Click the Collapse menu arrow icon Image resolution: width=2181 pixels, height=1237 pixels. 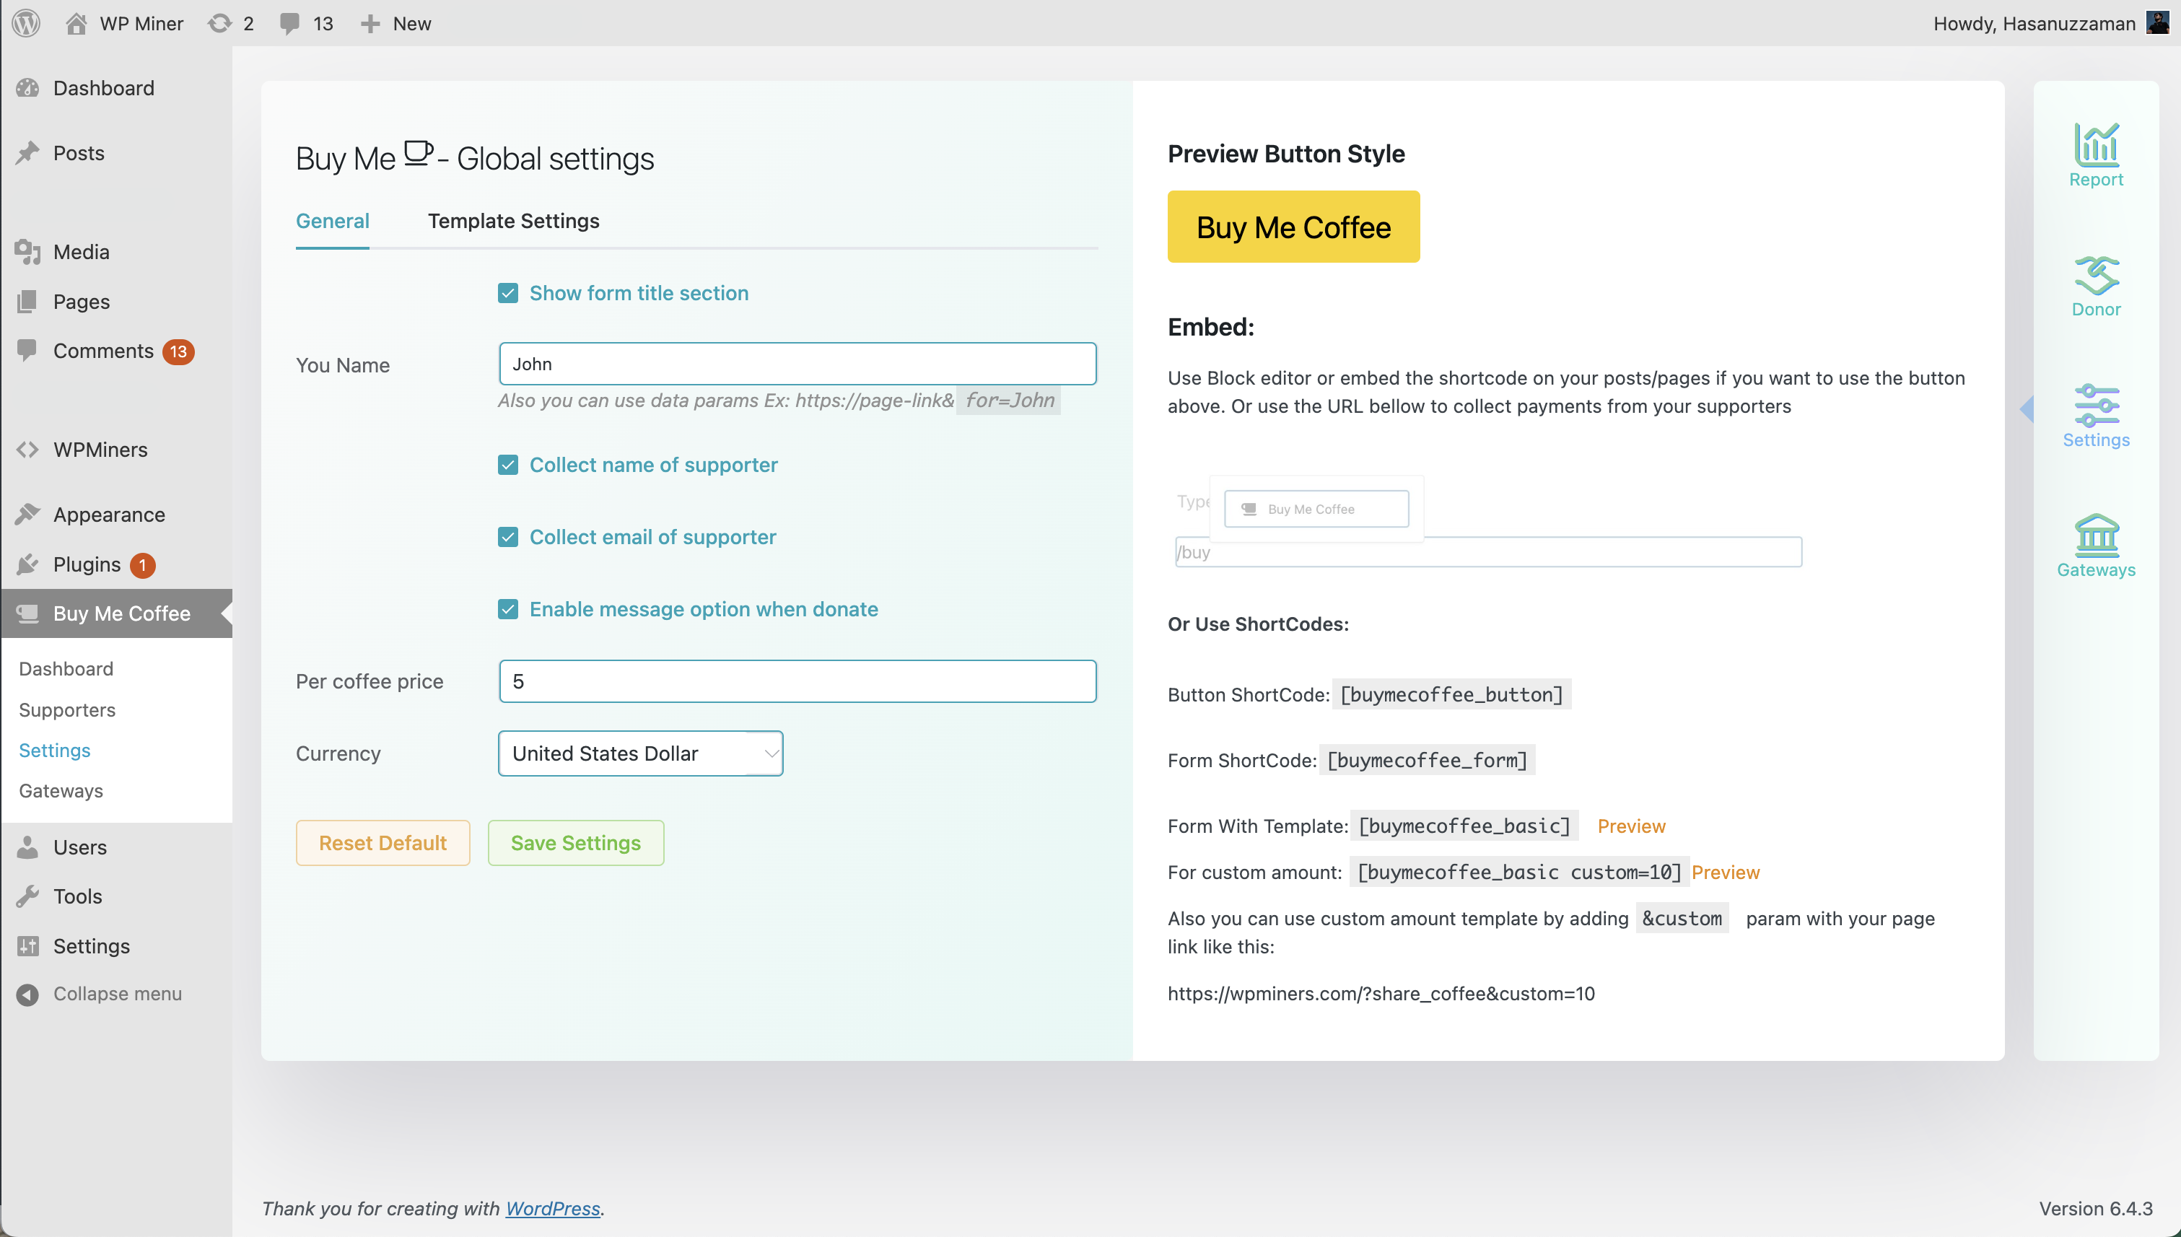coord(27,994)
